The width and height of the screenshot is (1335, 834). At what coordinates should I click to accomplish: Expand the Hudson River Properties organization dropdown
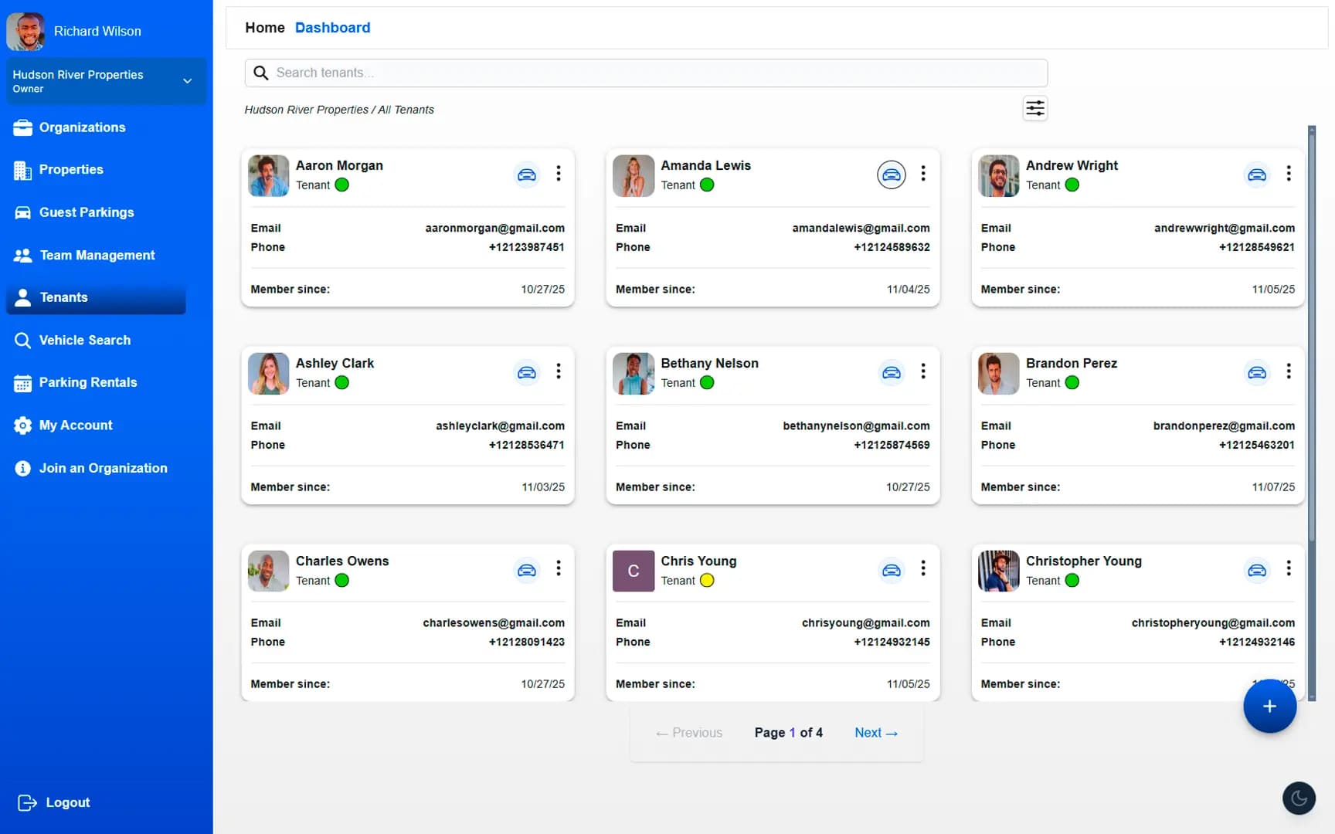[185, 80]
